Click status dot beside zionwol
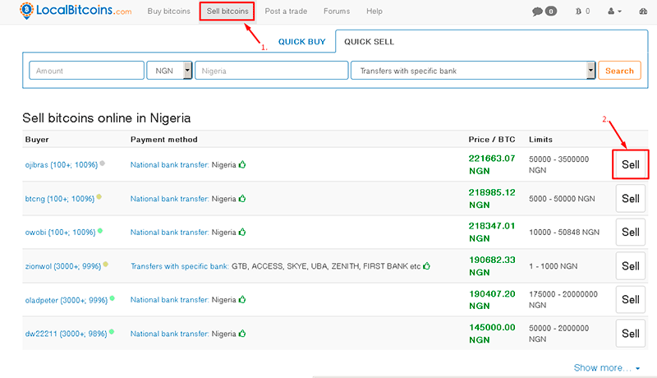The image size is (657, 378). [x=106, y=265]
